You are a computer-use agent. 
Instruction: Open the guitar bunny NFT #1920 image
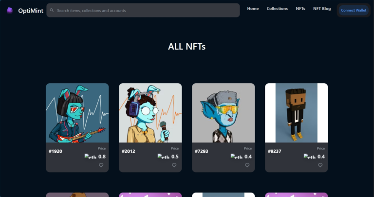pyautogui.click(x=77, y=113)
